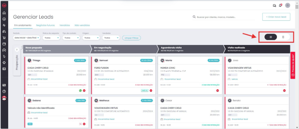Select the Em andamento tab
The width and height of the screenshot is (299, 129).
[23, 25]
